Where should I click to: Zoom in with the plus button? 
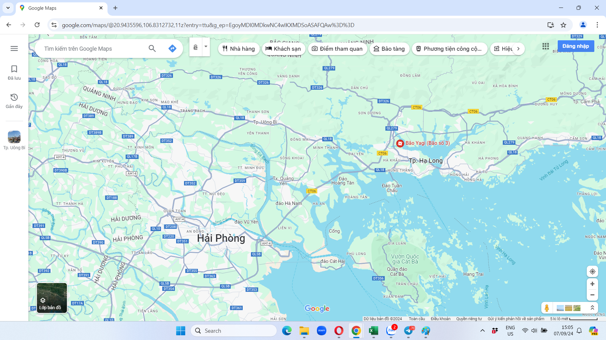tap(592, 284)
